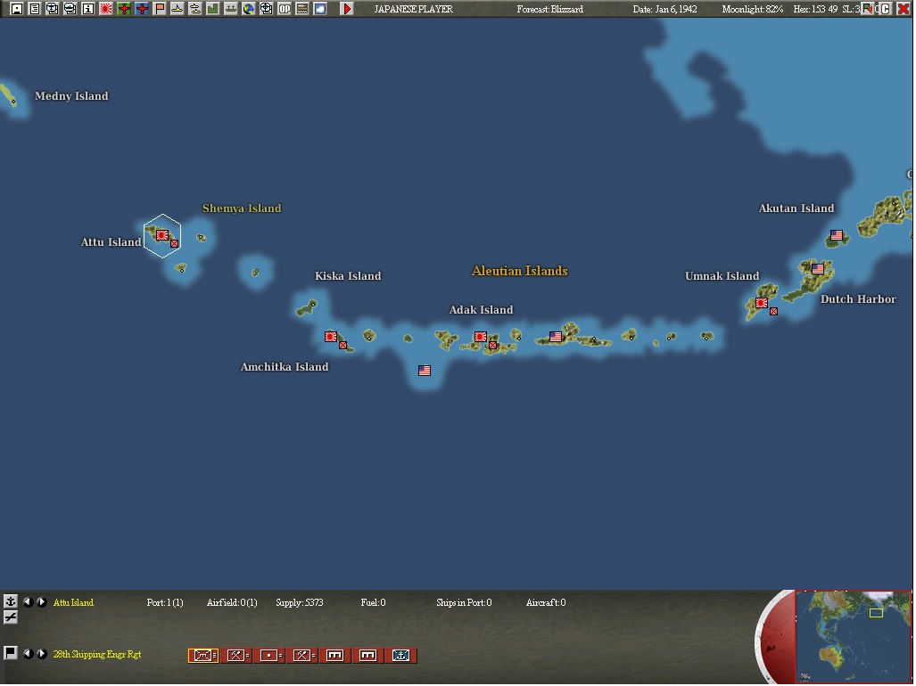This screenshot has width=916, height=686.
Task: Click the Dutch Harbor map label
Action: (x=858, y=299)
